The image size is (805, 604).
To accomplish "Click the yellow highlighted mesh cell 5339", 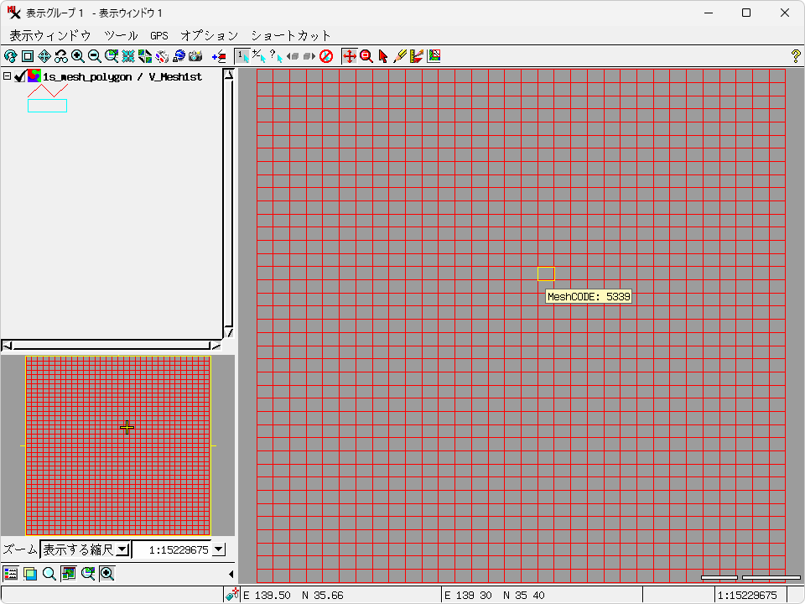I will pyautogui.click(x=546, y=274).
